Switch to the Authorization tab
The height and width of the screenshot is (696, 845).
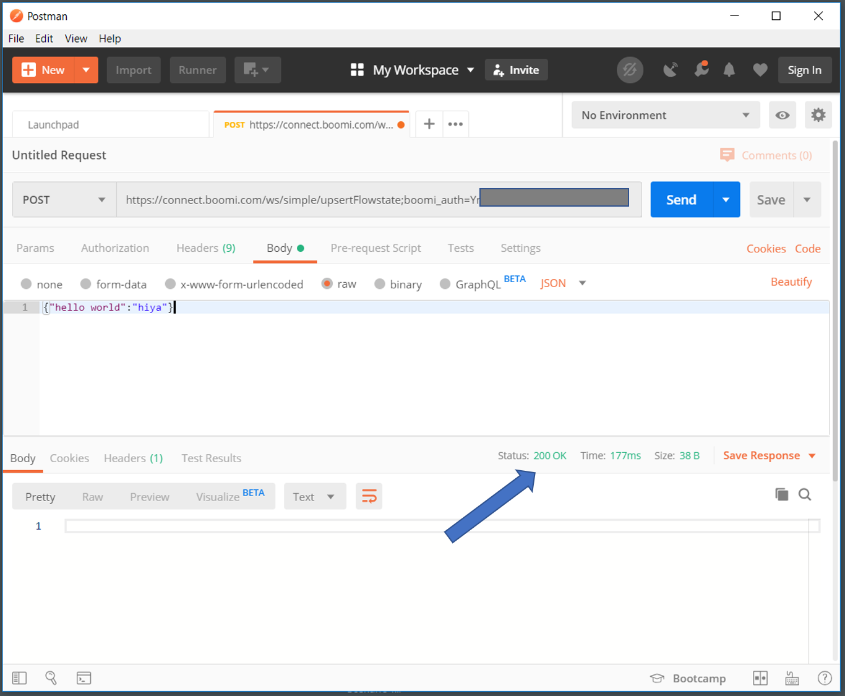click(x=115, y=247)
